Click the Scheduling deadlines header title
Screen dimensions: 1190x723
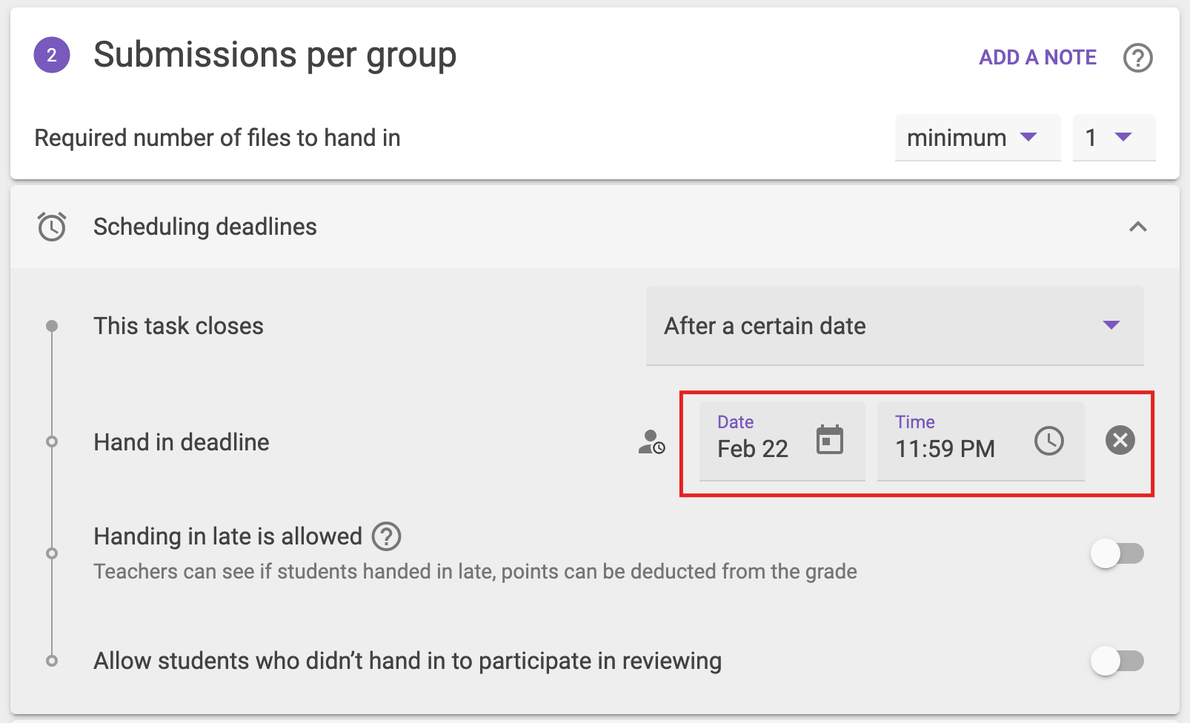point(205,227)
